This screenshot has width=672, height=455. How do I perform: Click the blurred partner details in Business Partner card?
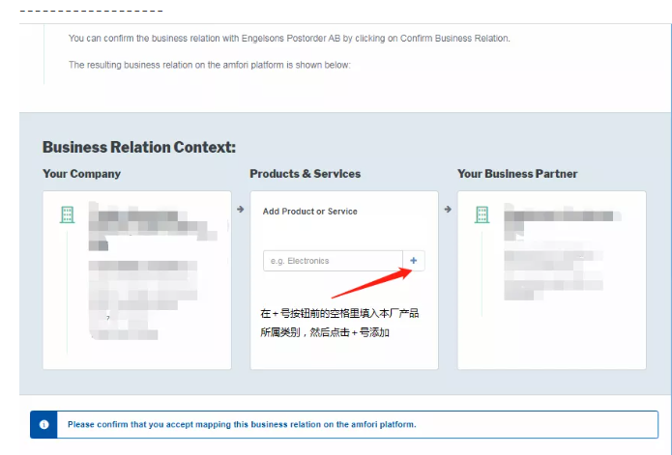[556, 251]
